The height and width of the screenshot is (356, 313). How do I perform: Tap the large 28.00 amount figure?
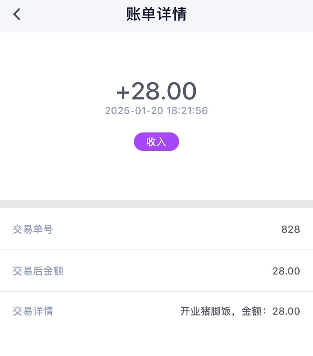[x=164, y=92]
